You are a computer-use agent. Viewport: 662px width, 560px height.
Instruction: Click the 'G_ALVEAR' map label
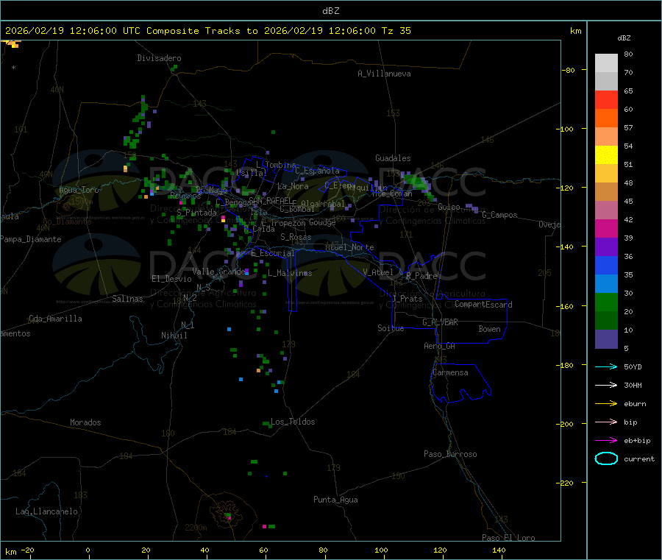point(440,322)
